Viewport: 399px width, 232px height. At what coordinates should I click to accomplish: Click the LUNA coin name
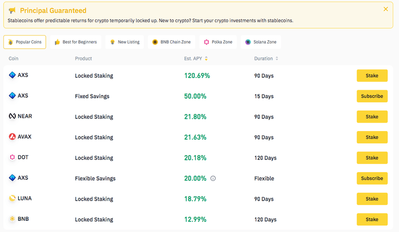pos(24,199)
